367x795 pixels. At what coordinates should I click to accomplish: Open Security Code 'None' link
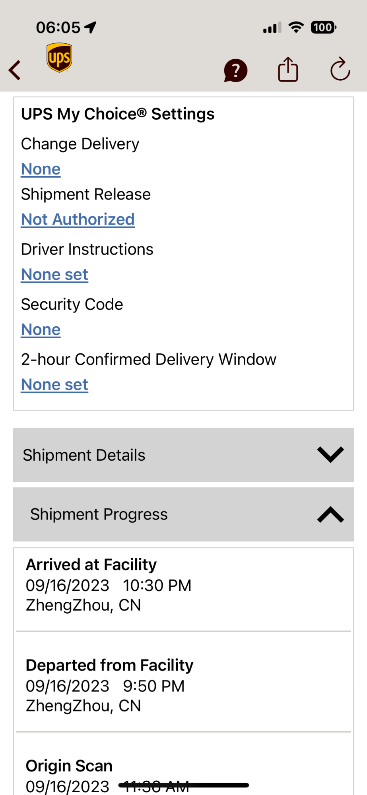[x=41, y=330]
